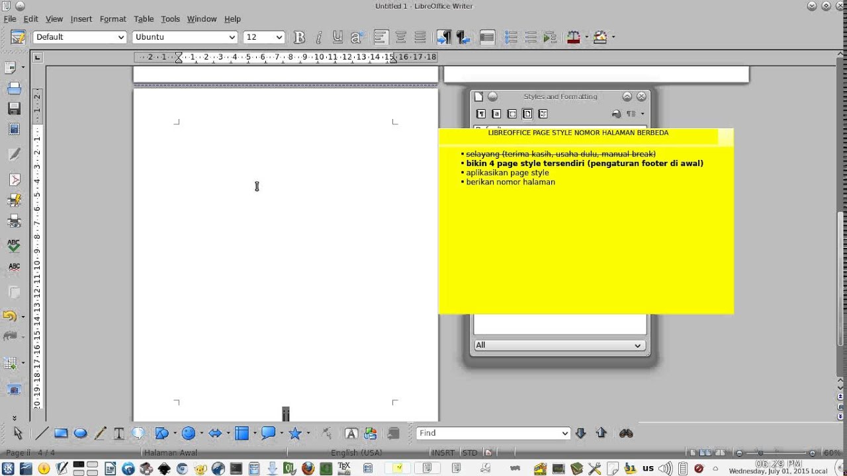This screenshot has width=847, height=476.
Task: Click the Save document icon
Action: pyautogui.click(x=14, y=108)
